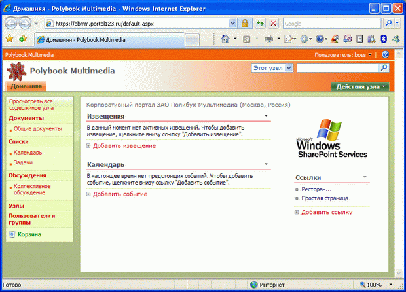The height and width of the screenshot is (292, 406).
Task: Click the green Refresh arrows icon
Action: click(260, 24)
